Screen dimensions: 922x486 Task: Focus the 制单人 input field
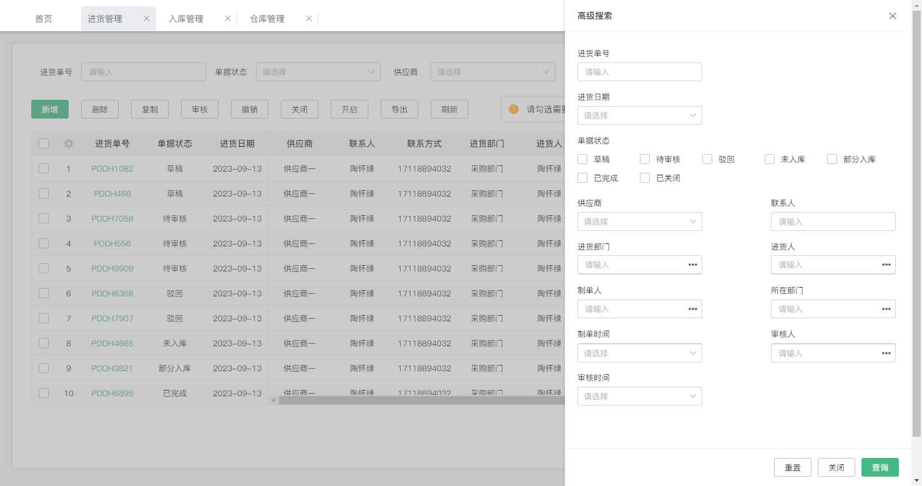point(640,309)
